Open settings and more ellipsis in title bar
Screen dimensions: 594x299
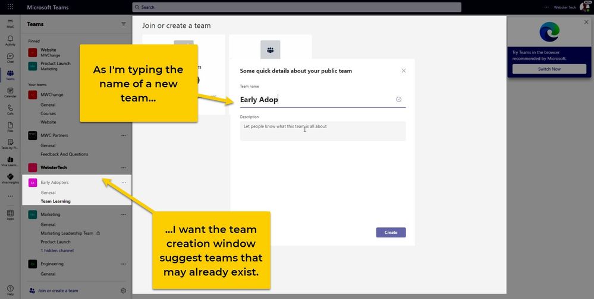pyautogui.click(x=546, y=7)
